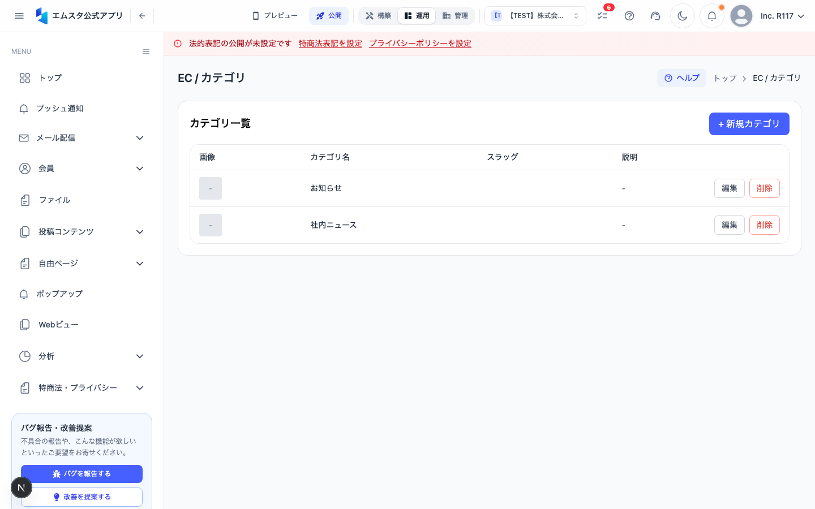
Task: Click the back arrow icon in header
Action: click(x=142, y=16)
